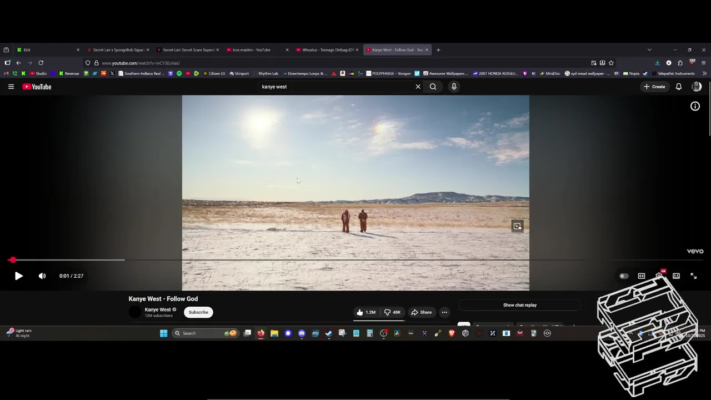Open the Skinport bookmark

pos(239,73)
